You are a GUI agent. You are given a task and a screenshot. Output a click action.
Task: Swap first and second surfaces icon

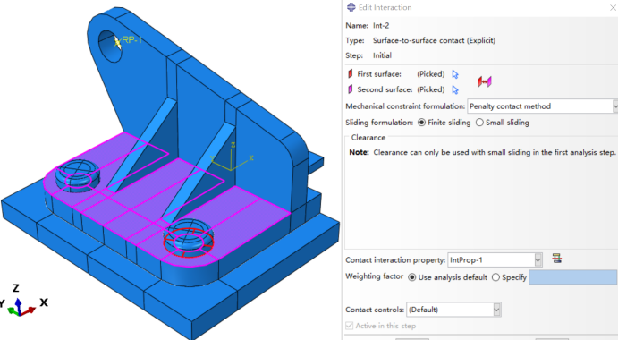[485, 82]
